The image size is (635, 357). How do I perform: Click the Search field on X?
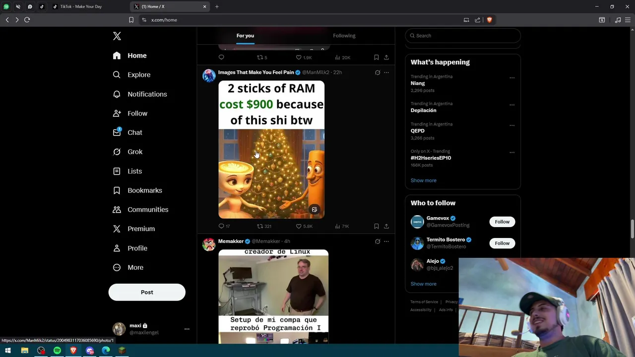coord(463,36)
